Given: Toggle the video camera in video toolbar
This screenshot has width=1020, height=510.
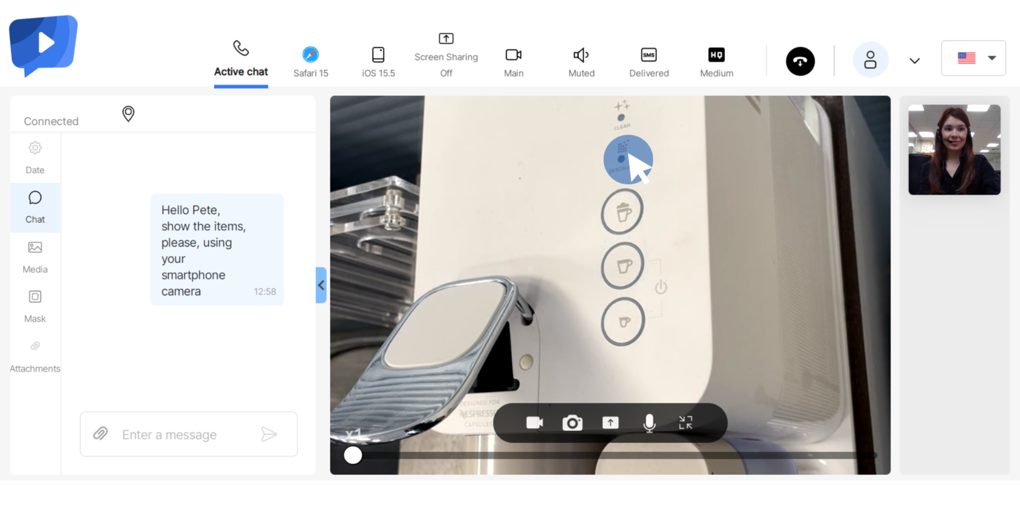Looking at the screenshot, I should tap(534, 423).
